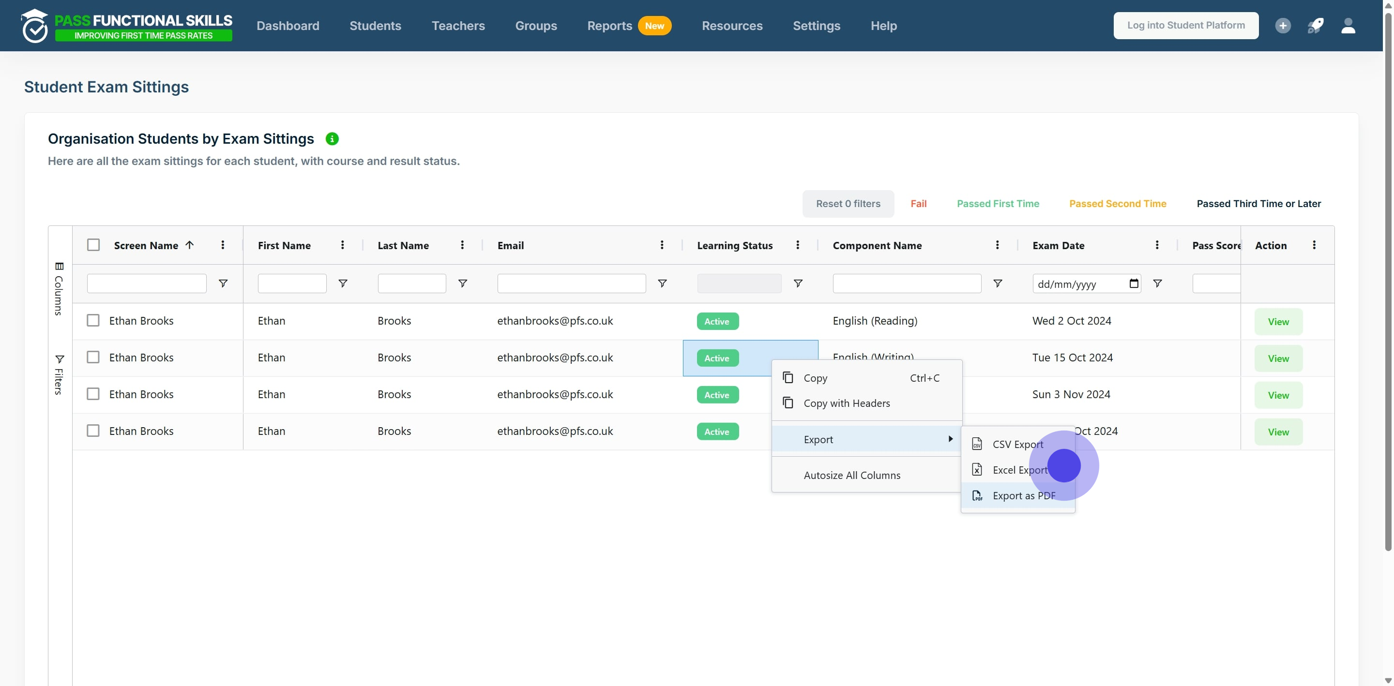The height and width of the screenshot is (686, 1394).
Task: Tick the select-all checkbox in the header row
Action: point(93,245)
